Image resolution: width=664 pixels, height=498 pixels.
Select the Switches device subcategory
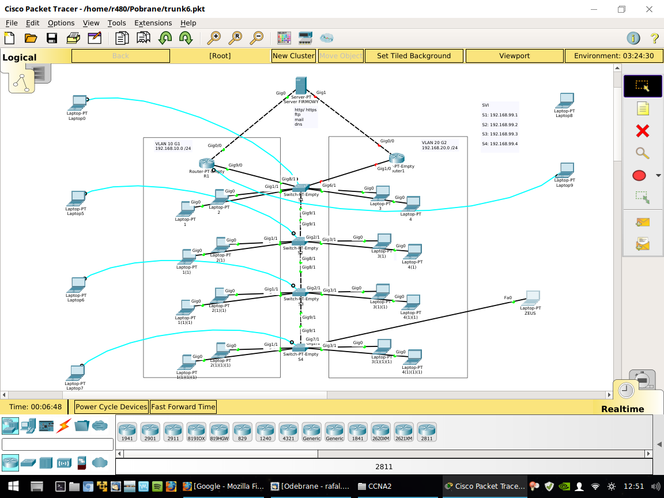[28, 462]
